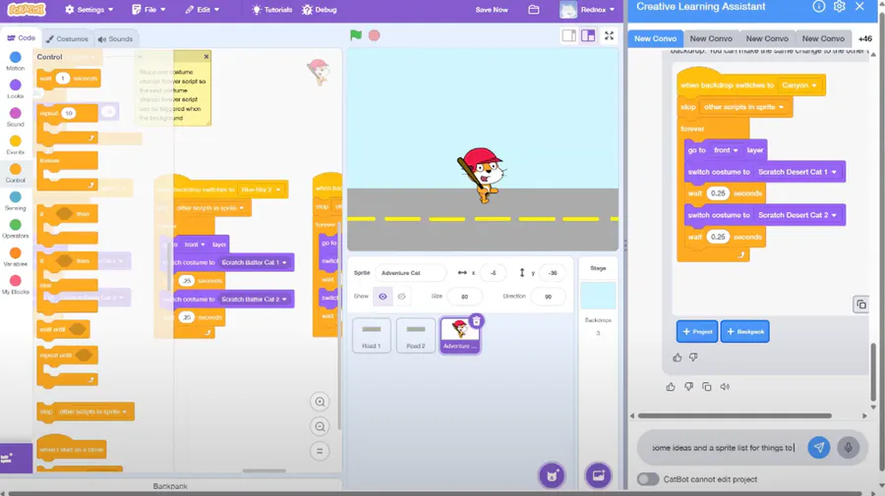Select the Stage backdrop thumbnail
Screen dimensions: 885x496
(x=598, y=296)
